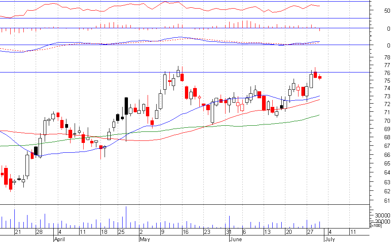Click the date label 31 above June
Screen dimensions: 392x242
tap(228, 232)
